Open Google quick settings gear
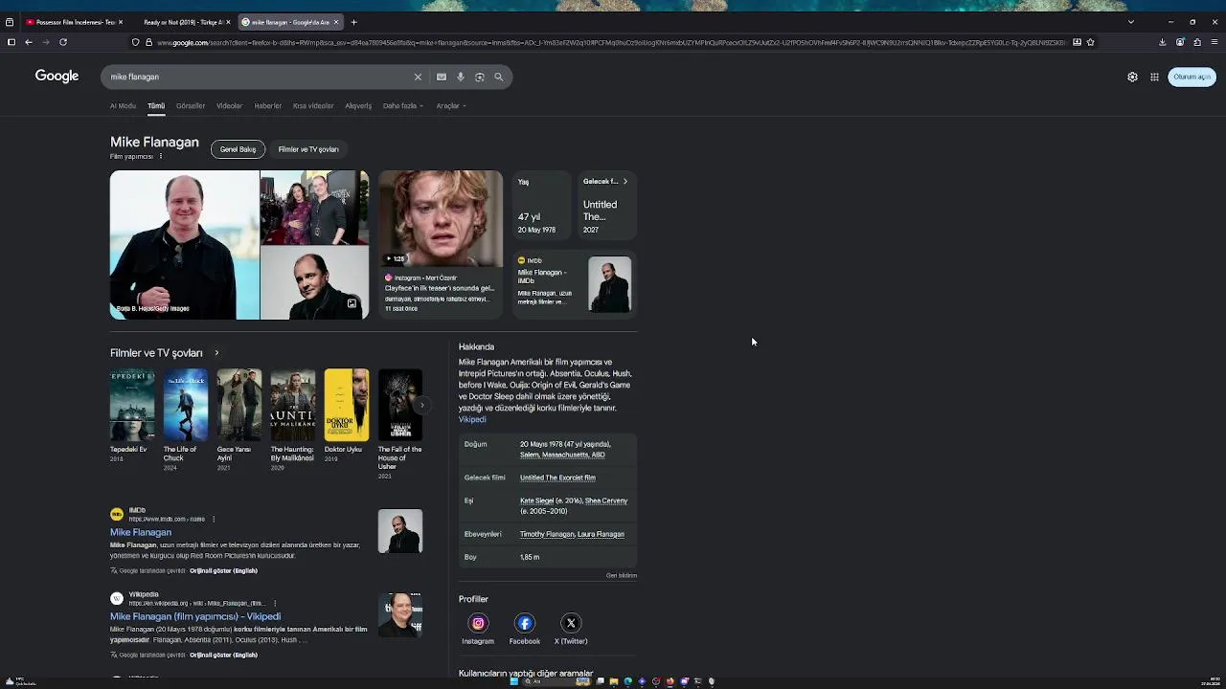This screenshot has height=689, width=1226. 1132,77
